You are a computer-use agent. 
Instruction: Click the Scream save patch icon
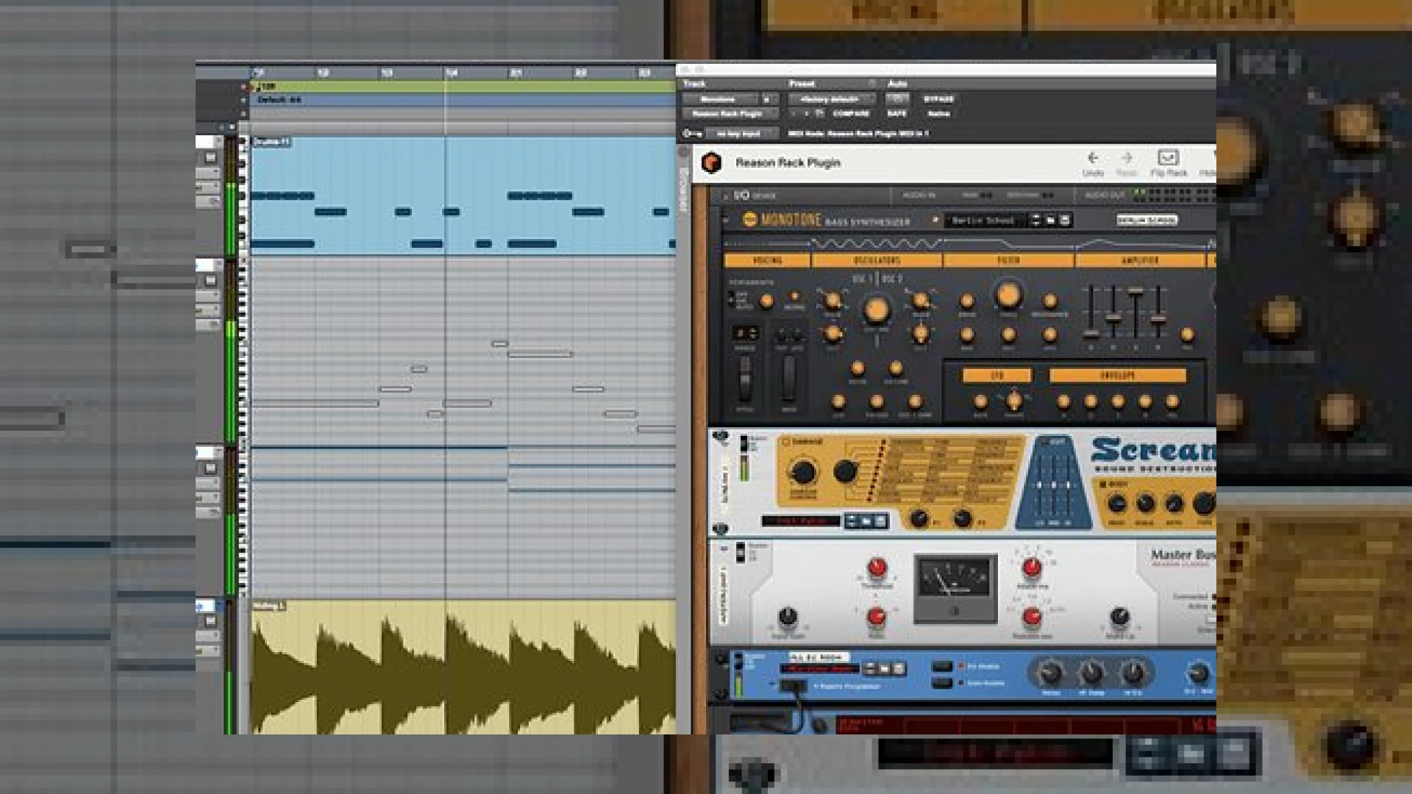click(880, 521)
